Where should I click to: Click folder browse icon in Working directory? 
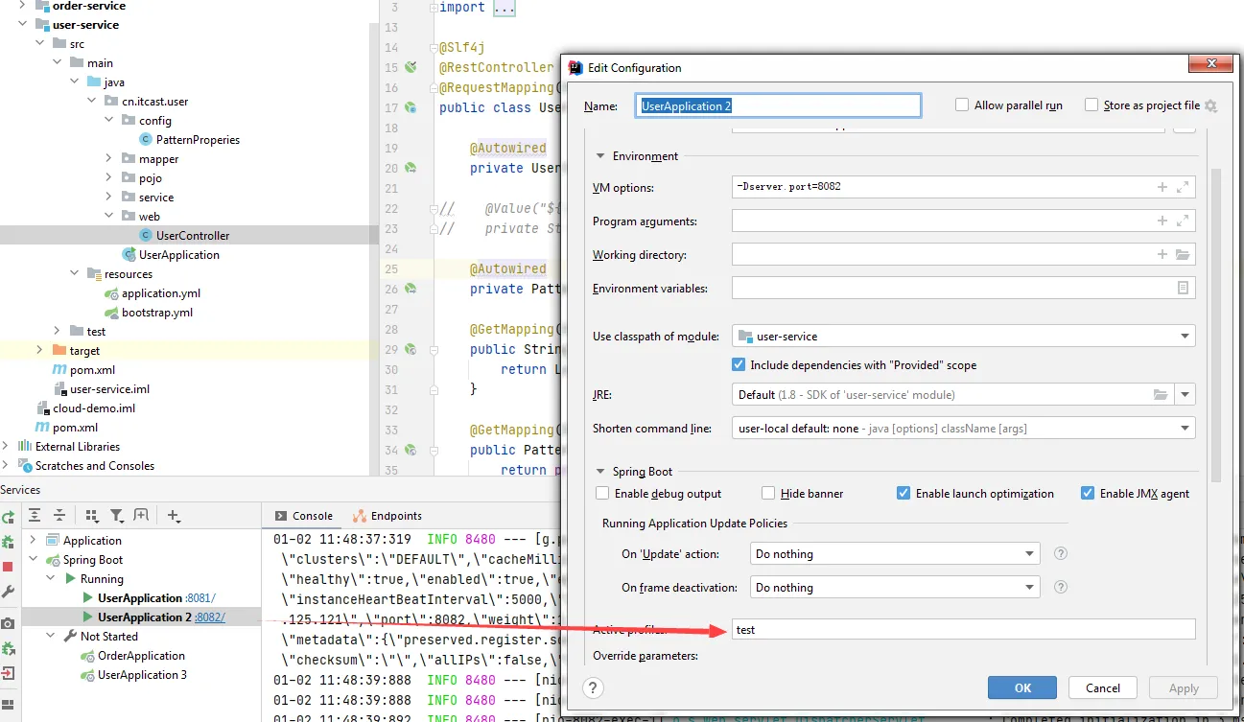click(1183, 254)
